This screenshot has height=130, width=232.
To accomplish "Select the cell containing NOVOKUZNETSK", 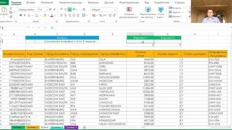I will click(113, 77).
